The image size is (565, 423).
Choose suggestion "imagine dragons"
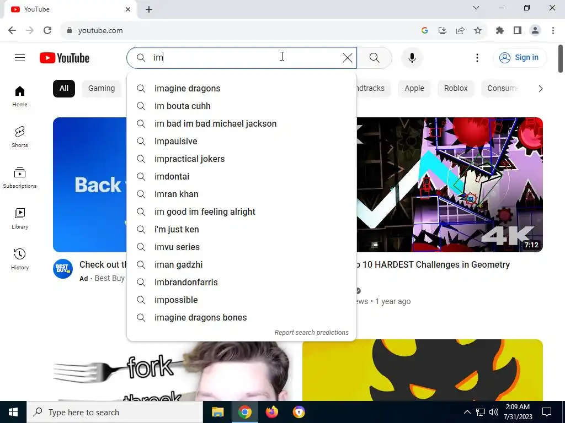(x=242, y=89)
